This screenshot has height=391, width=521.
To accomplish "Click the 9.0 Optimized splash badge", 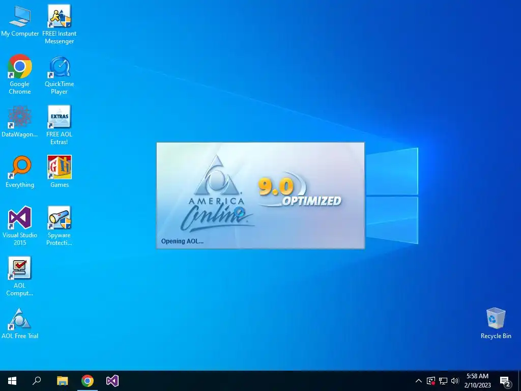I will (x=299, y=190).
